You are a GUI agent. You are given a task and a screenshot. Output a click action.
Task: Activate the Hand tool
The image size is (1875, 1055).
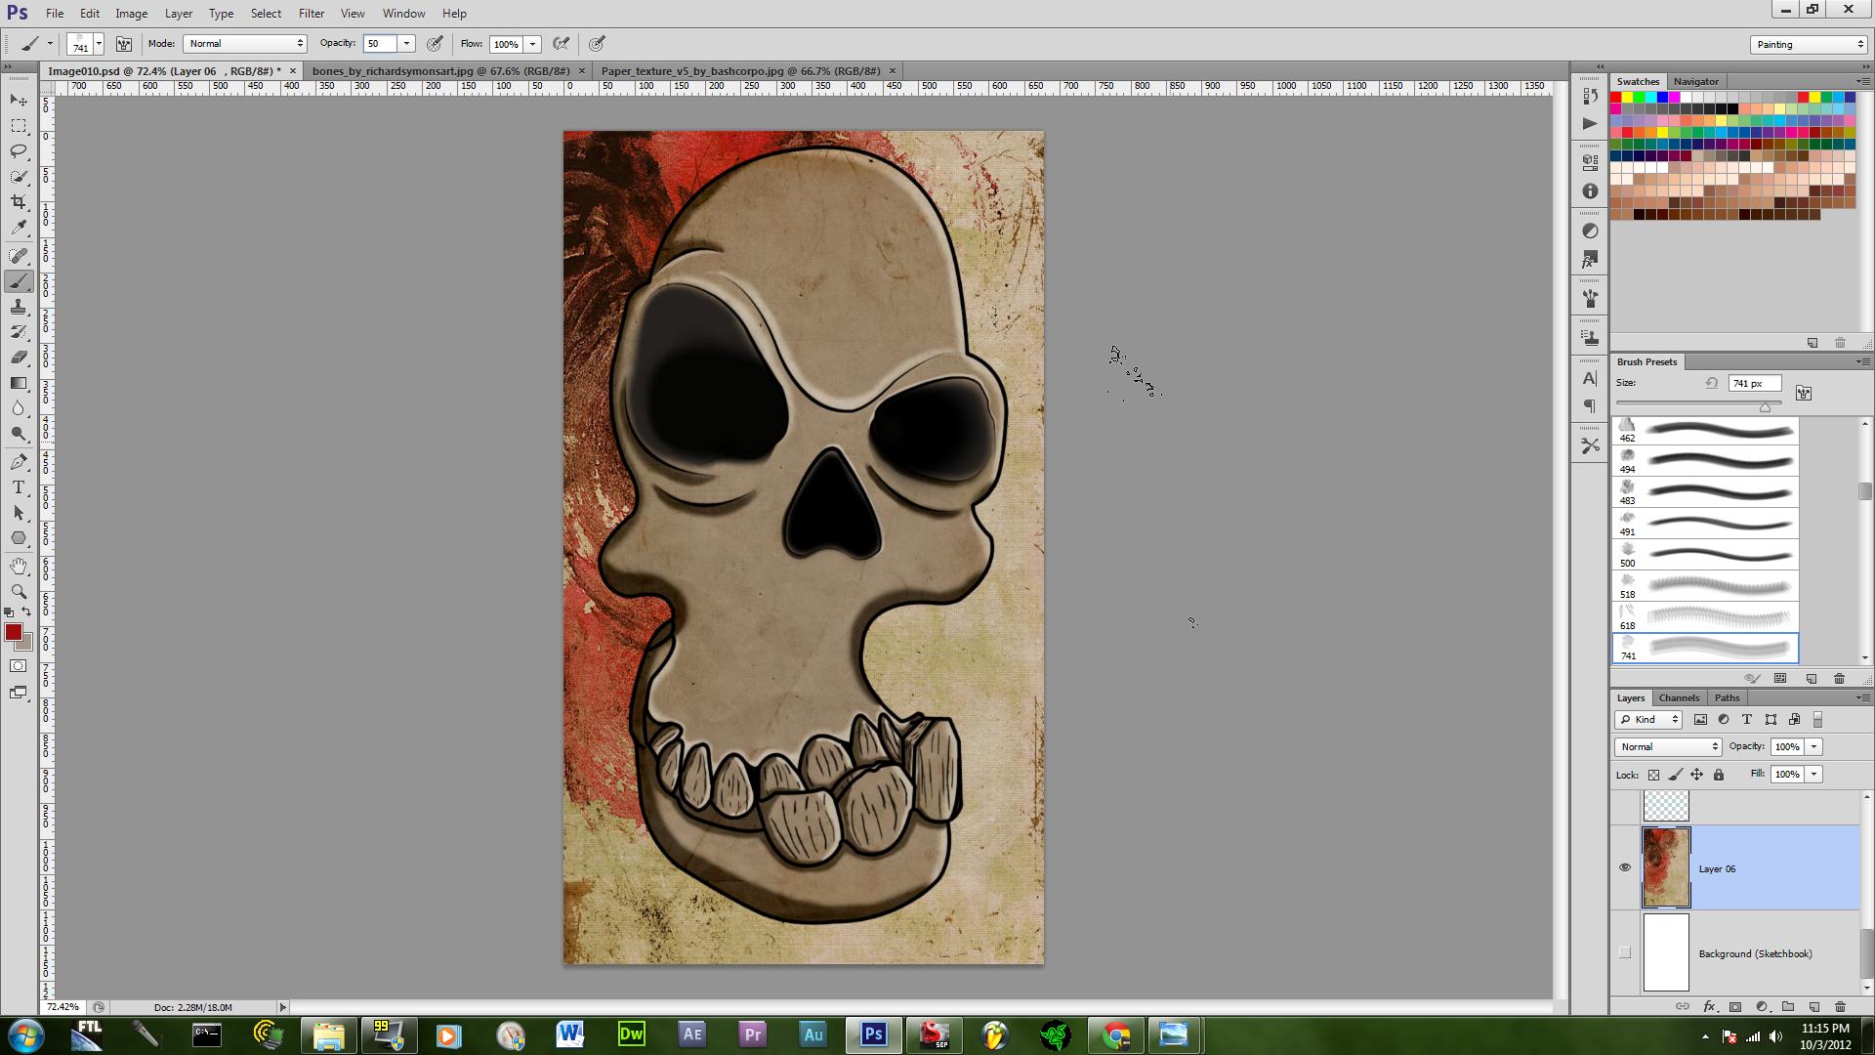19,567
